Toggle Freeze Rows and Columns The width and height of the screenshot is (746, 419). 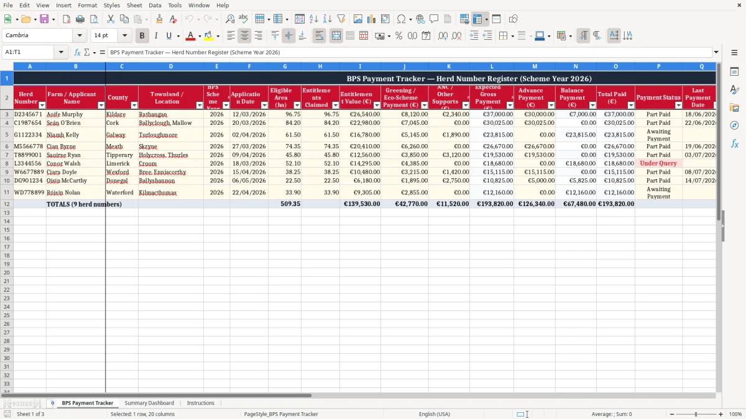(x=477, y=19)
